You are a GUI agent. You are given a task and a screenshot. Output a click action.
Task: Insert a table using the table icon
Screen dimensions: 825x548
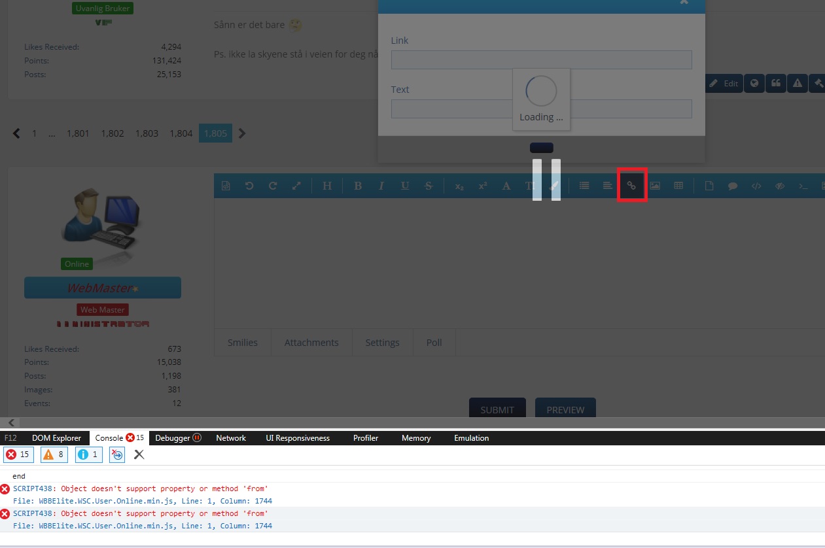[x=678, y=186]
